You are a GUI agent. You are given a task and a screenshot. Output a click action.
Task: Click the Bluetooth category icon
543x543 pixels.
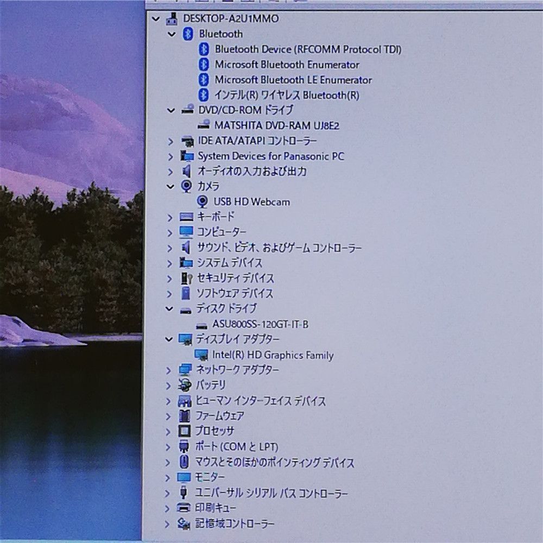188,34
